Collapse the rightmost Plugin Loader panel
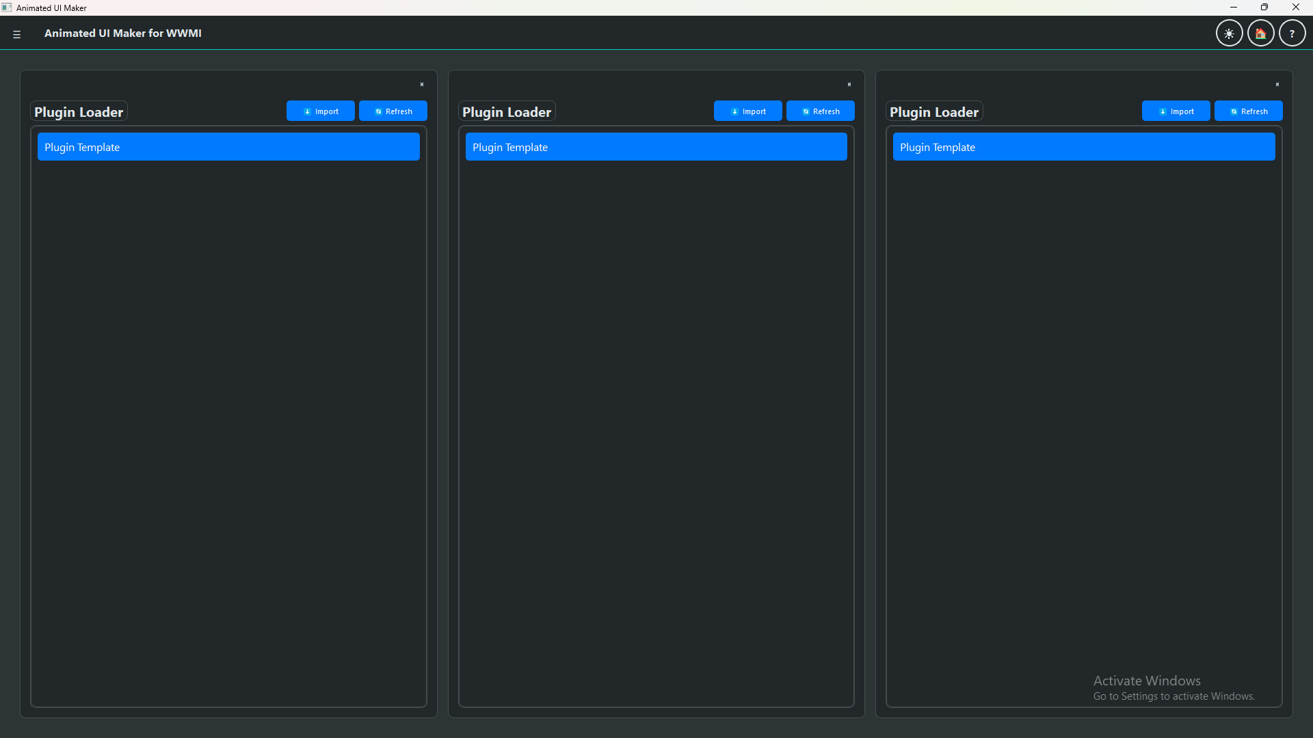The height and width of the screenshot is (738, 1313). coord(1277,84)
